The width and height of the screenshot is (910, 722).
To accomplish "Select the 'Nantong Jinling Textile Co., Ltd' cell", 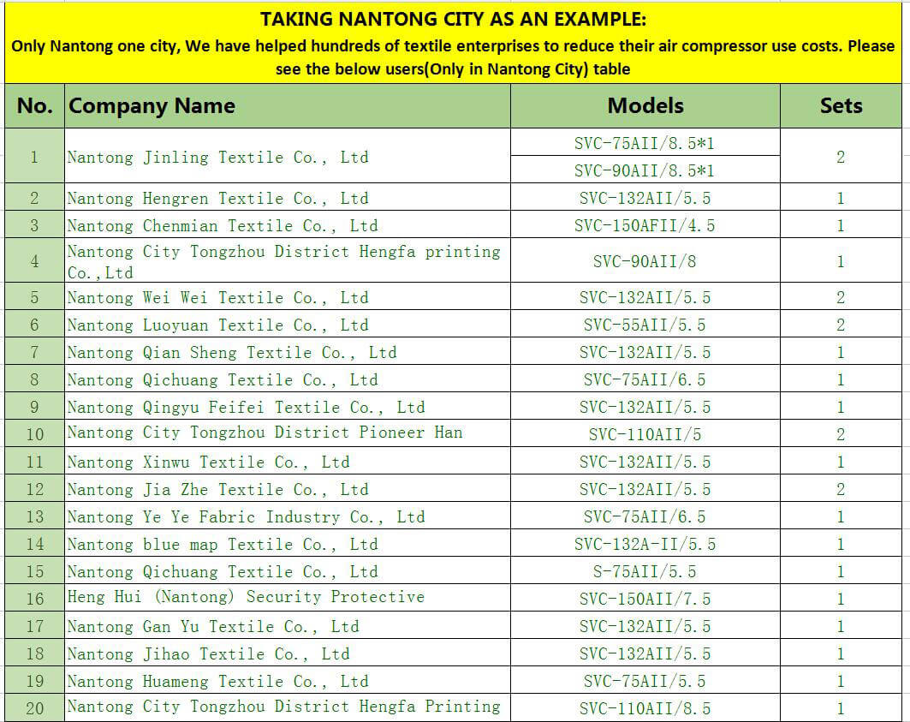I will coord(288,156).
